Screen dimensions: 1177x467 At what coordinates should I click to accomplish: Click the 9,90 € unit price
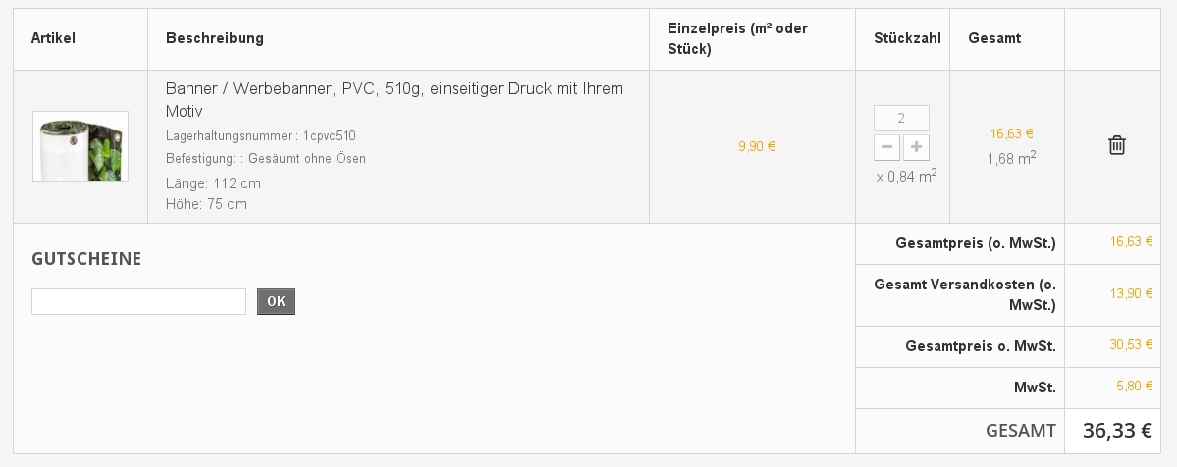click(x=757, y=146)
